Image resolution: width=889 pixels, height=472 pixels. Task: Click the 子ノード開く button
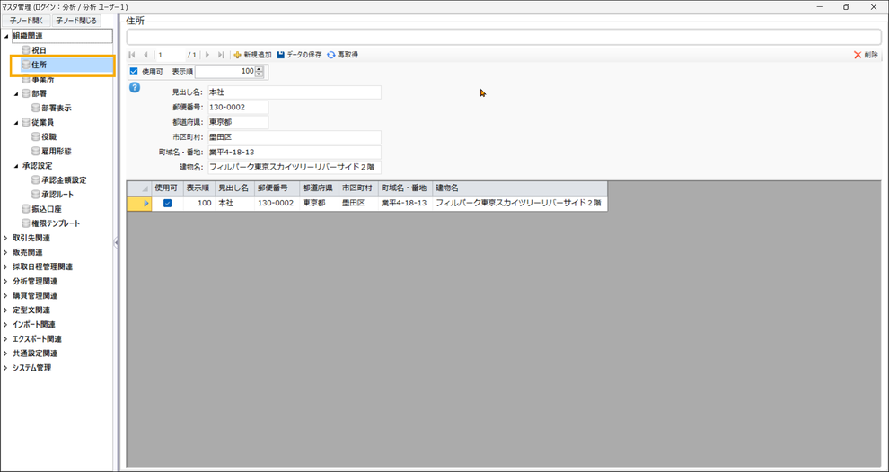tap(27, 21)
